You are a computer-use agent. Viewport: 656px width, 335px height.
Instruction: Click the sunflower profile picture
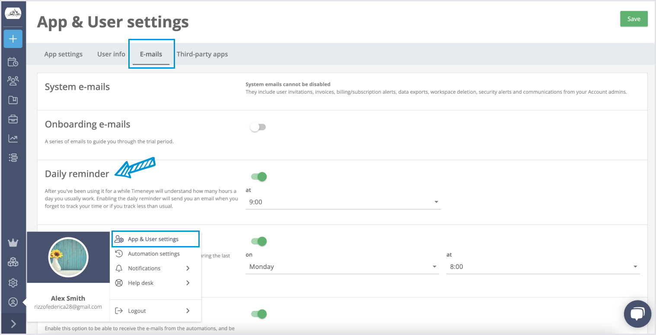coord(68,257)
